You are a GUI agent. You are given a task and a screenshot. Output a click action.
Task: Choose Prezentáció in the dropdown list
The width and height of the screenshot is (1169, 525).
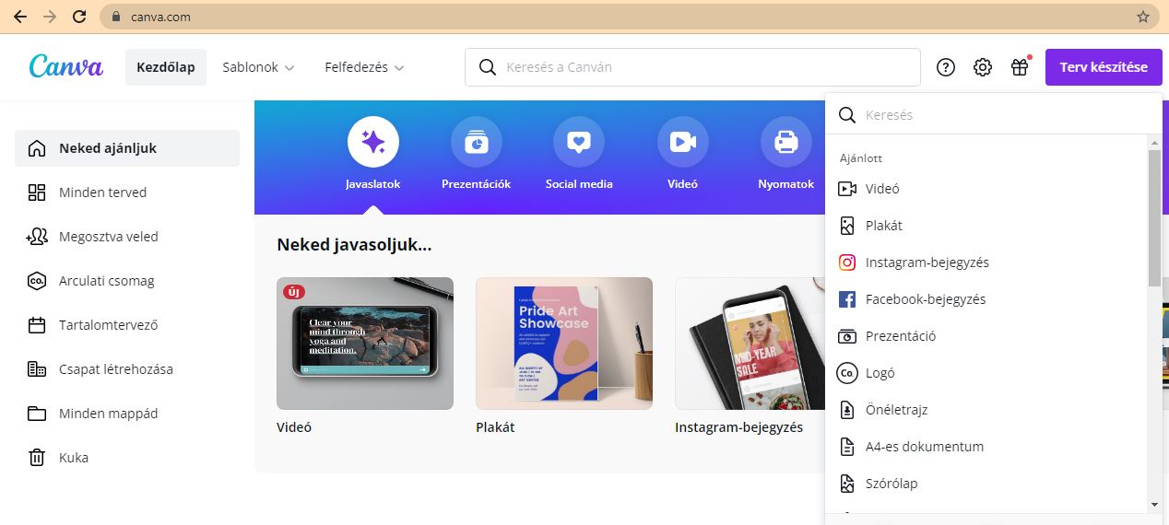[986, 336]
